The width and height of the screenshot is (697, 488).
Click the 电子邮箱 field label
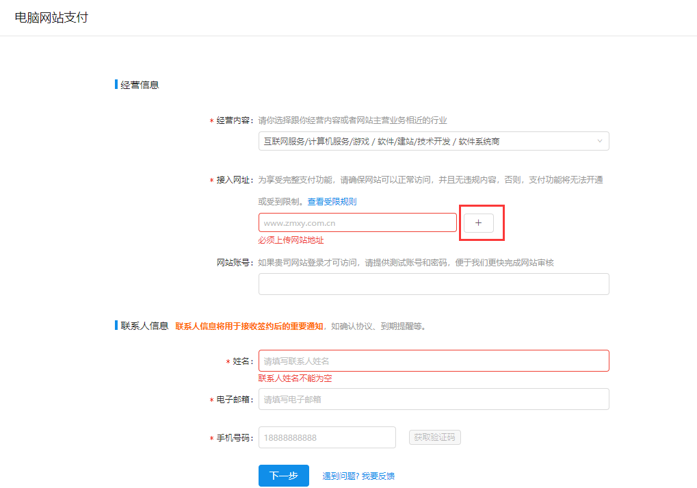(235, 400)
